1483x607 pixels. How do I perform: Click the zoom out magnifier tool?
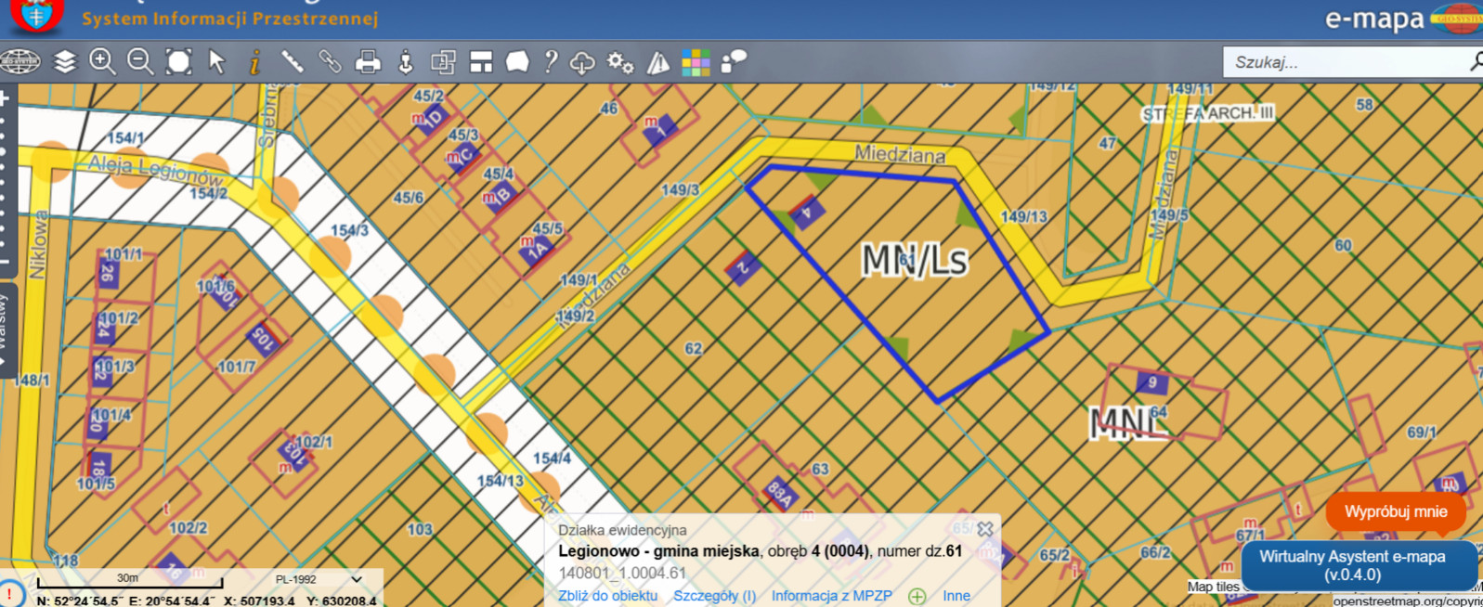pos(140,62)
